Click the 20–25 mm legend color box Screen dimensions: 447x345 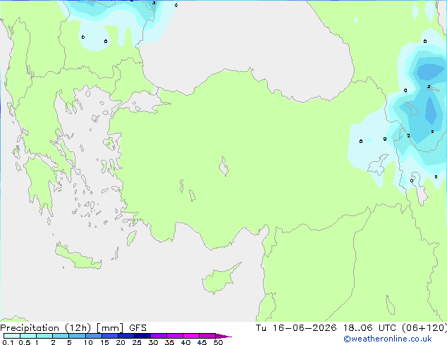coord(125,336)
